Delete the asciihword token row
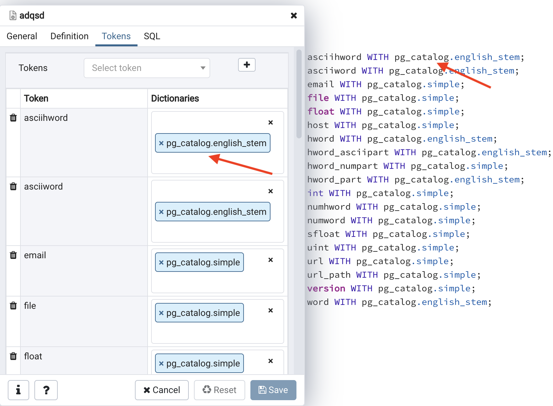This screenshot has width=553, height=406. click(13, 118)
